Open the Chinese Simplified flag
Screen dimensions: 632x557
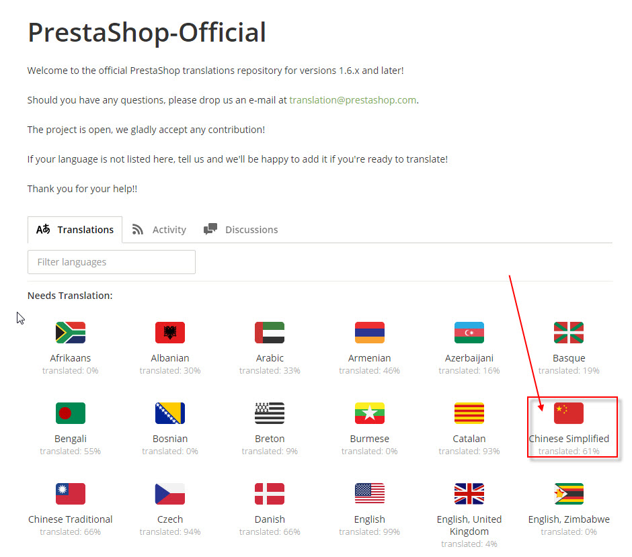pos(569,413)
